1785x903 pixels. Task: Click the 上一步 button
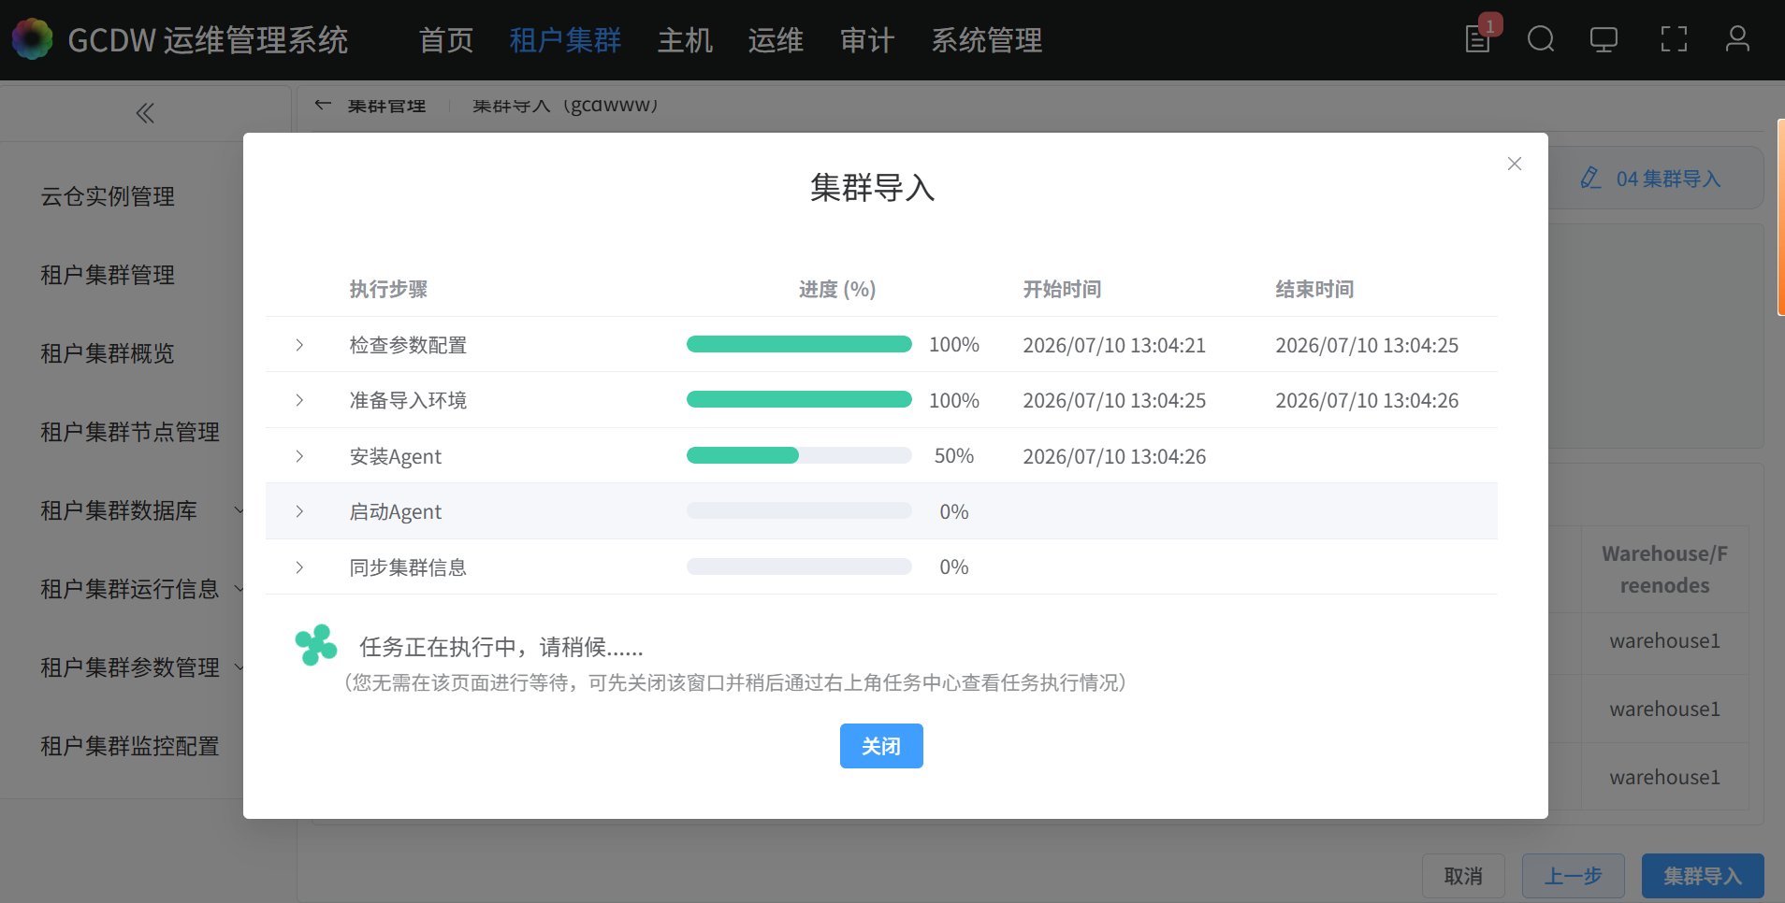click(1574, 876)
